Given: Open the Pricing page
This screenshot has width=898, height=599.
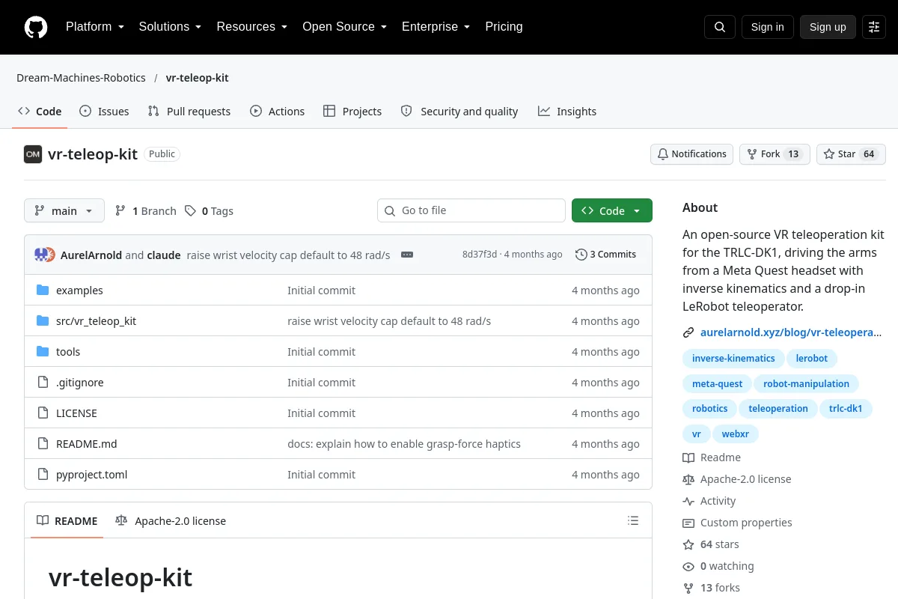Looking at the screenshot, I should [504, 27].
